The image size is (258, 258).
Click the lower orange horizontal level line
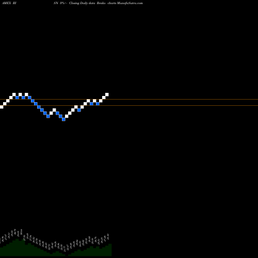[129, 105]
